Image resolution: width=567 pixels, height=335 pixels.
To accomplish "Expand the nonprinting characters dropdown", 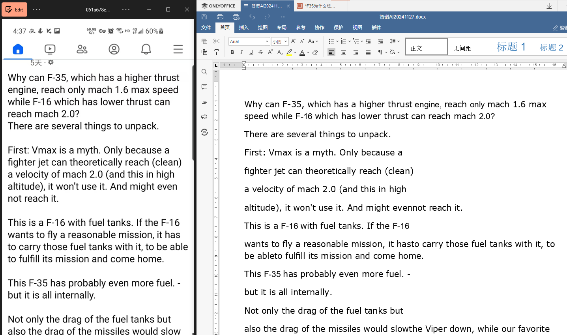I will point(386,52).
